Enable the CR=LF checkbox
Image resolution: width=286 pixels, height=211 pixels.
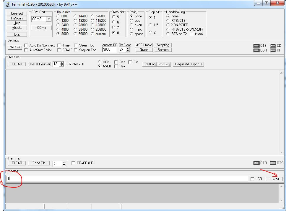pos(59,50)
